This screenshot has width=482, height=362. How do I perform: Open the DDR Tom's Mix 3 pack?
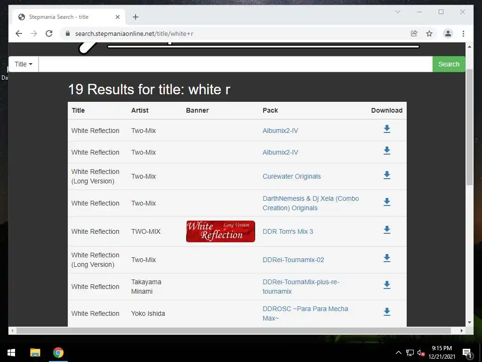[x=288, y=231]
